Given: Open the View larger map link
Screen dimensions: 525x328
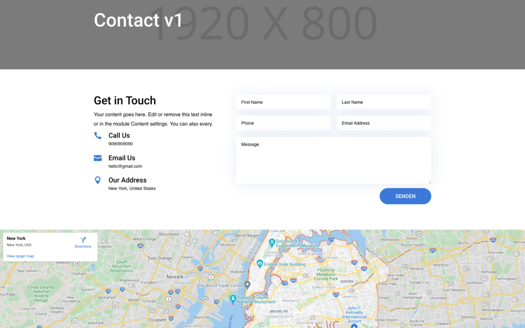Looking at the screenshot, I should pos(20,256).
